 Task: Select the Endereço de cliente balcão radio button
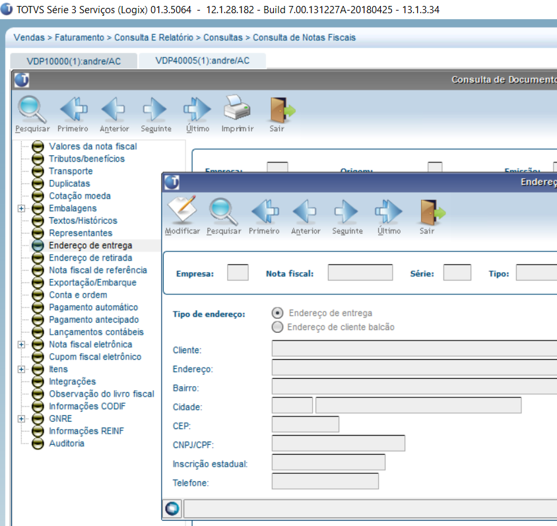[x=277, y=327]
